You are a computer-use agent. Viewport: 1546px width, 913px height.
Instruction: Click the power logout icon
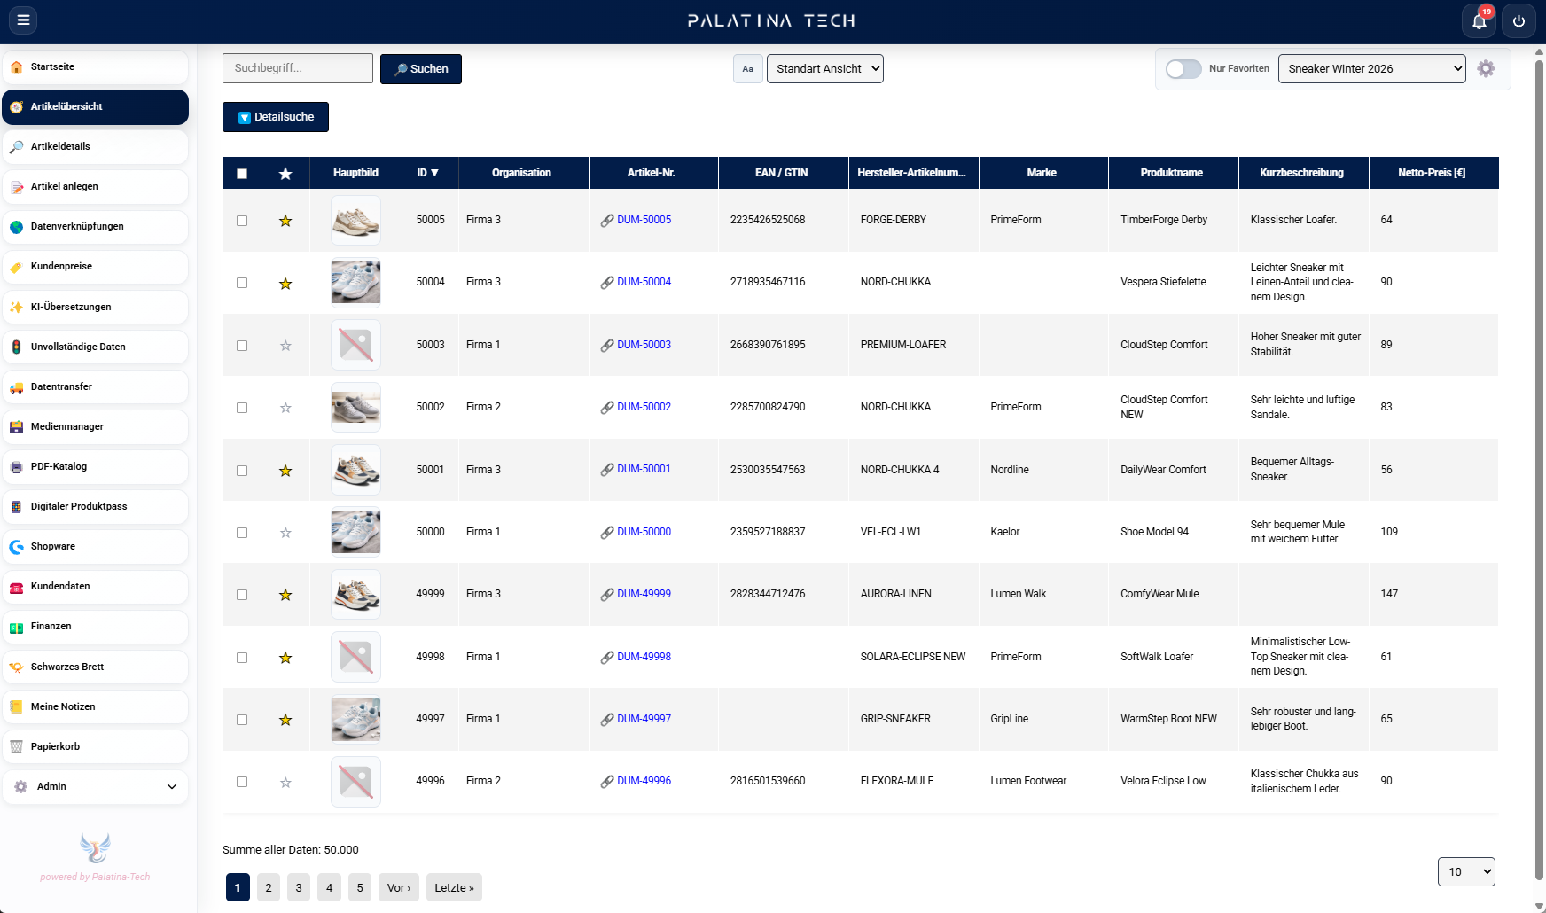tap(1519, 20)
